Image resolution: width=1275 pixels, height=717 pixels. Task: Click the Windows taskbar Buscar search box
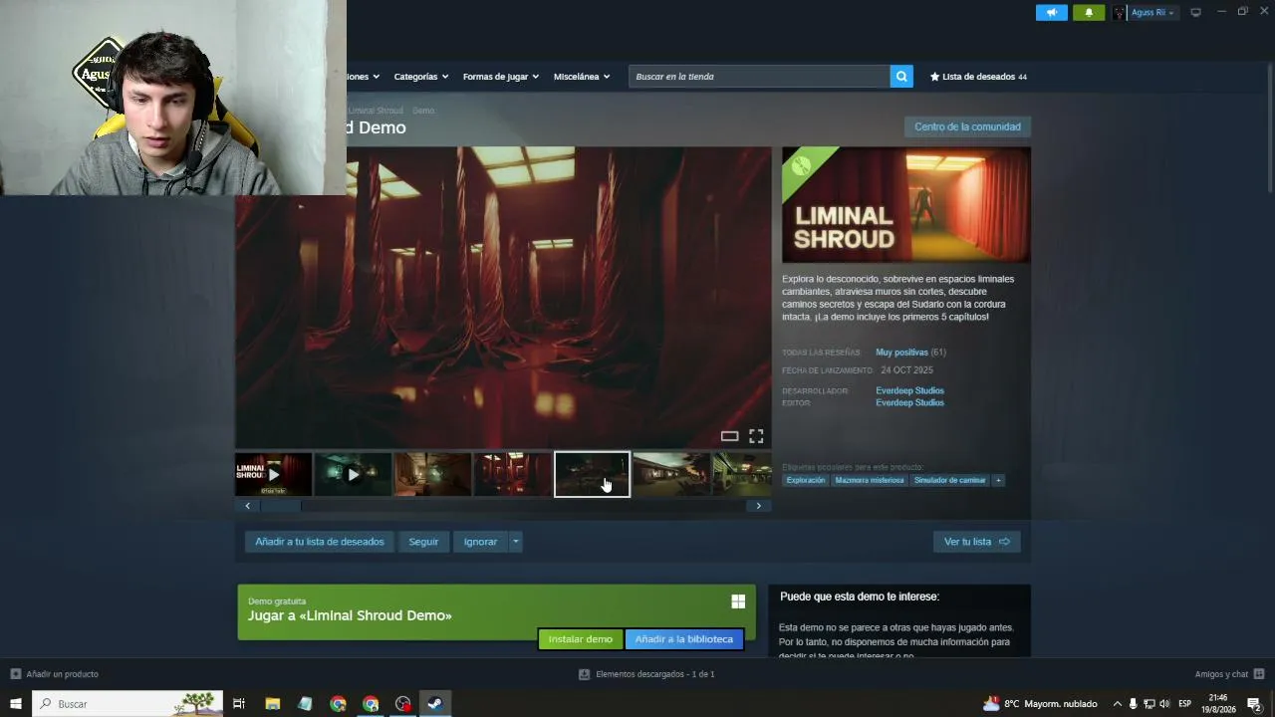pos(127,704)
